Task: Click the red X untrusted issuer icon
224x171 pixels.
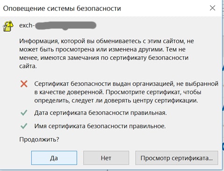Action: 24,84
